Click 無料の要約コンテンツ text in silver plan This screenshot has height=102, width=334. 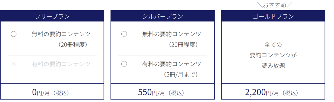coord(172,34)
